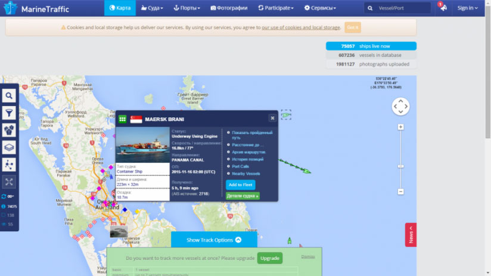Open the density maps network icon
Screen dimensions: 491x276
[x=9, y=165]
